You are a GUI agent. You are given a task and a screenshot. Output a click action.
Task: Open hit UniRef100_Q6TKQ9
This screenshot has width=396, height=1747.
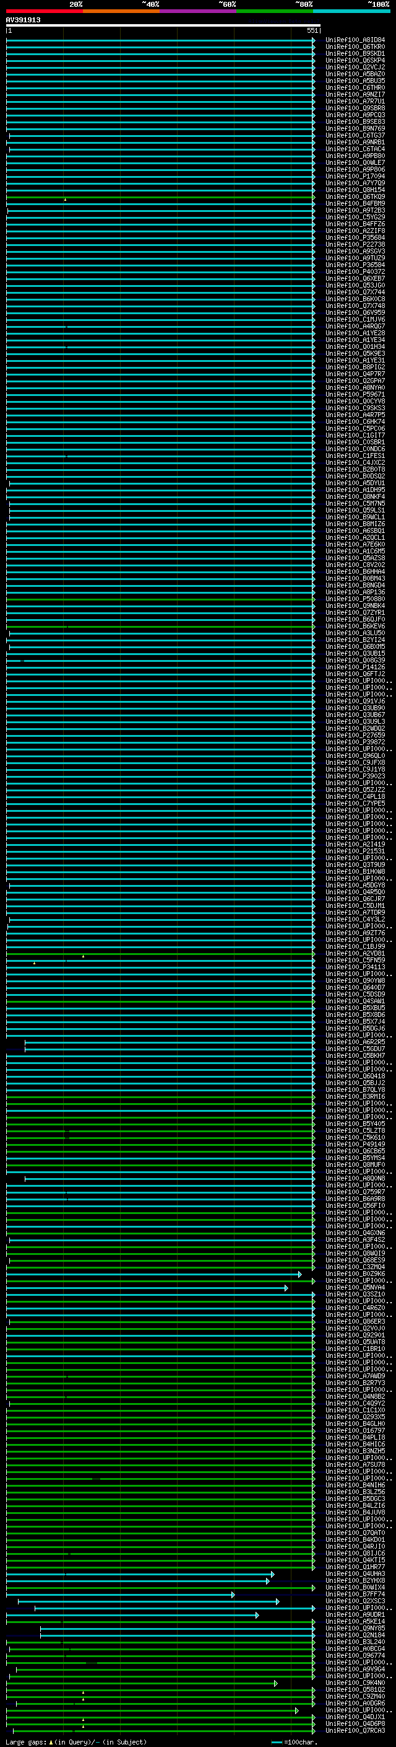[x=355, y=196]
